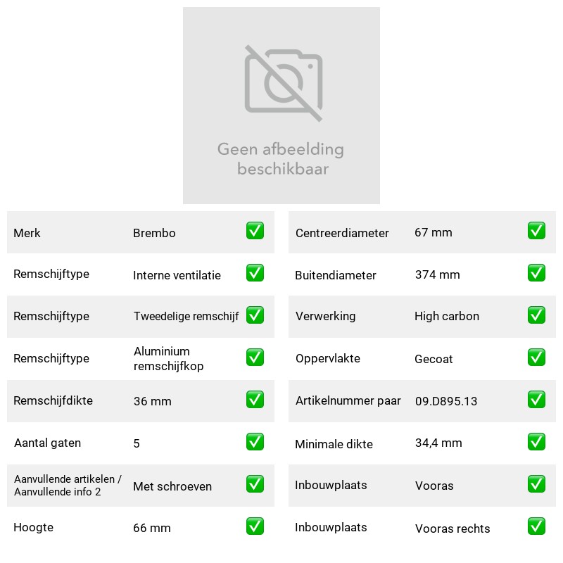Toggle the checkmark for Aantal gaten 5
Viewport: 563px width, 563px height.
255,442
